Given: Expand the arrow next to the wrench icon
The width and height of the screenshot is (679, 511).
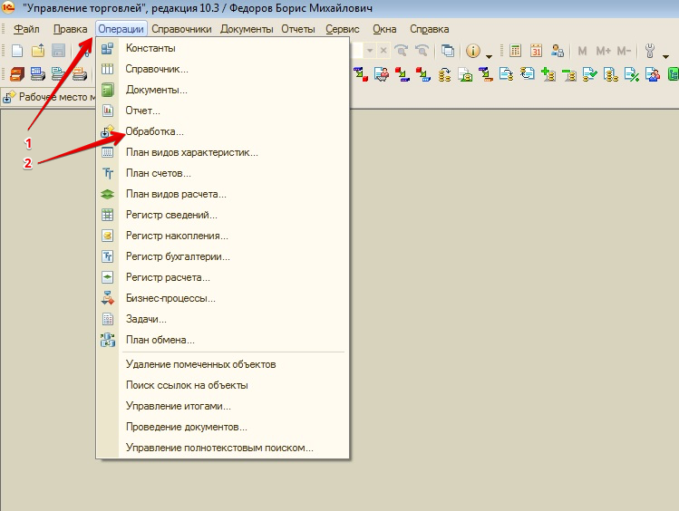Looking at the screenshot, I should point(665,54).
